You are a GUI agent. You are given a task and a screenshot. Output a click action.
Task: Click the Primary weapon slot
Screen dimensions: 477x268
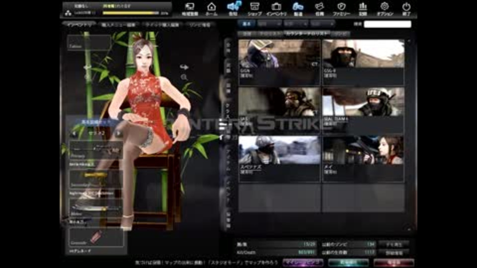click(x=96, y=150)
